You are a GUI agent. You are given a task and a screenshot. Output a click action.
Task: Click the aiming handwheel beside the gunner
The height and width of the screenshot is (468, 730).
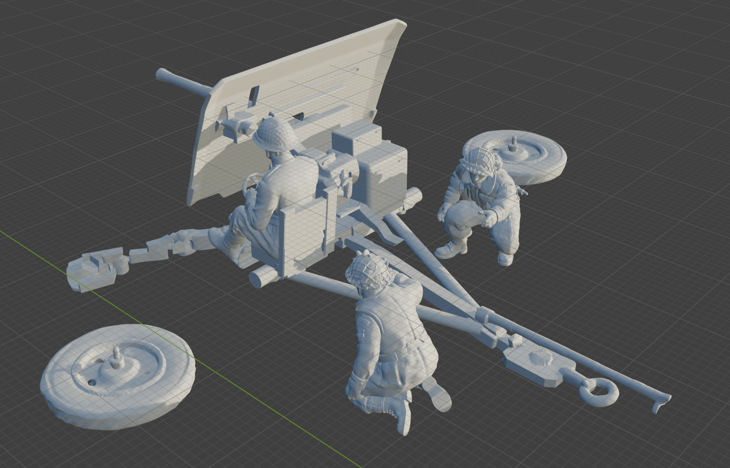(x=251, y=185)
